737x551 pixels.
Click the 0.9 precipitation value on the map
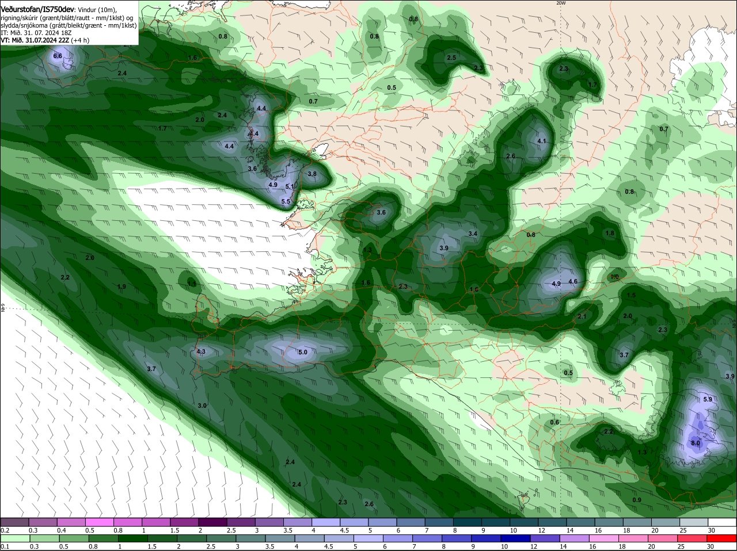coord(637,500)
